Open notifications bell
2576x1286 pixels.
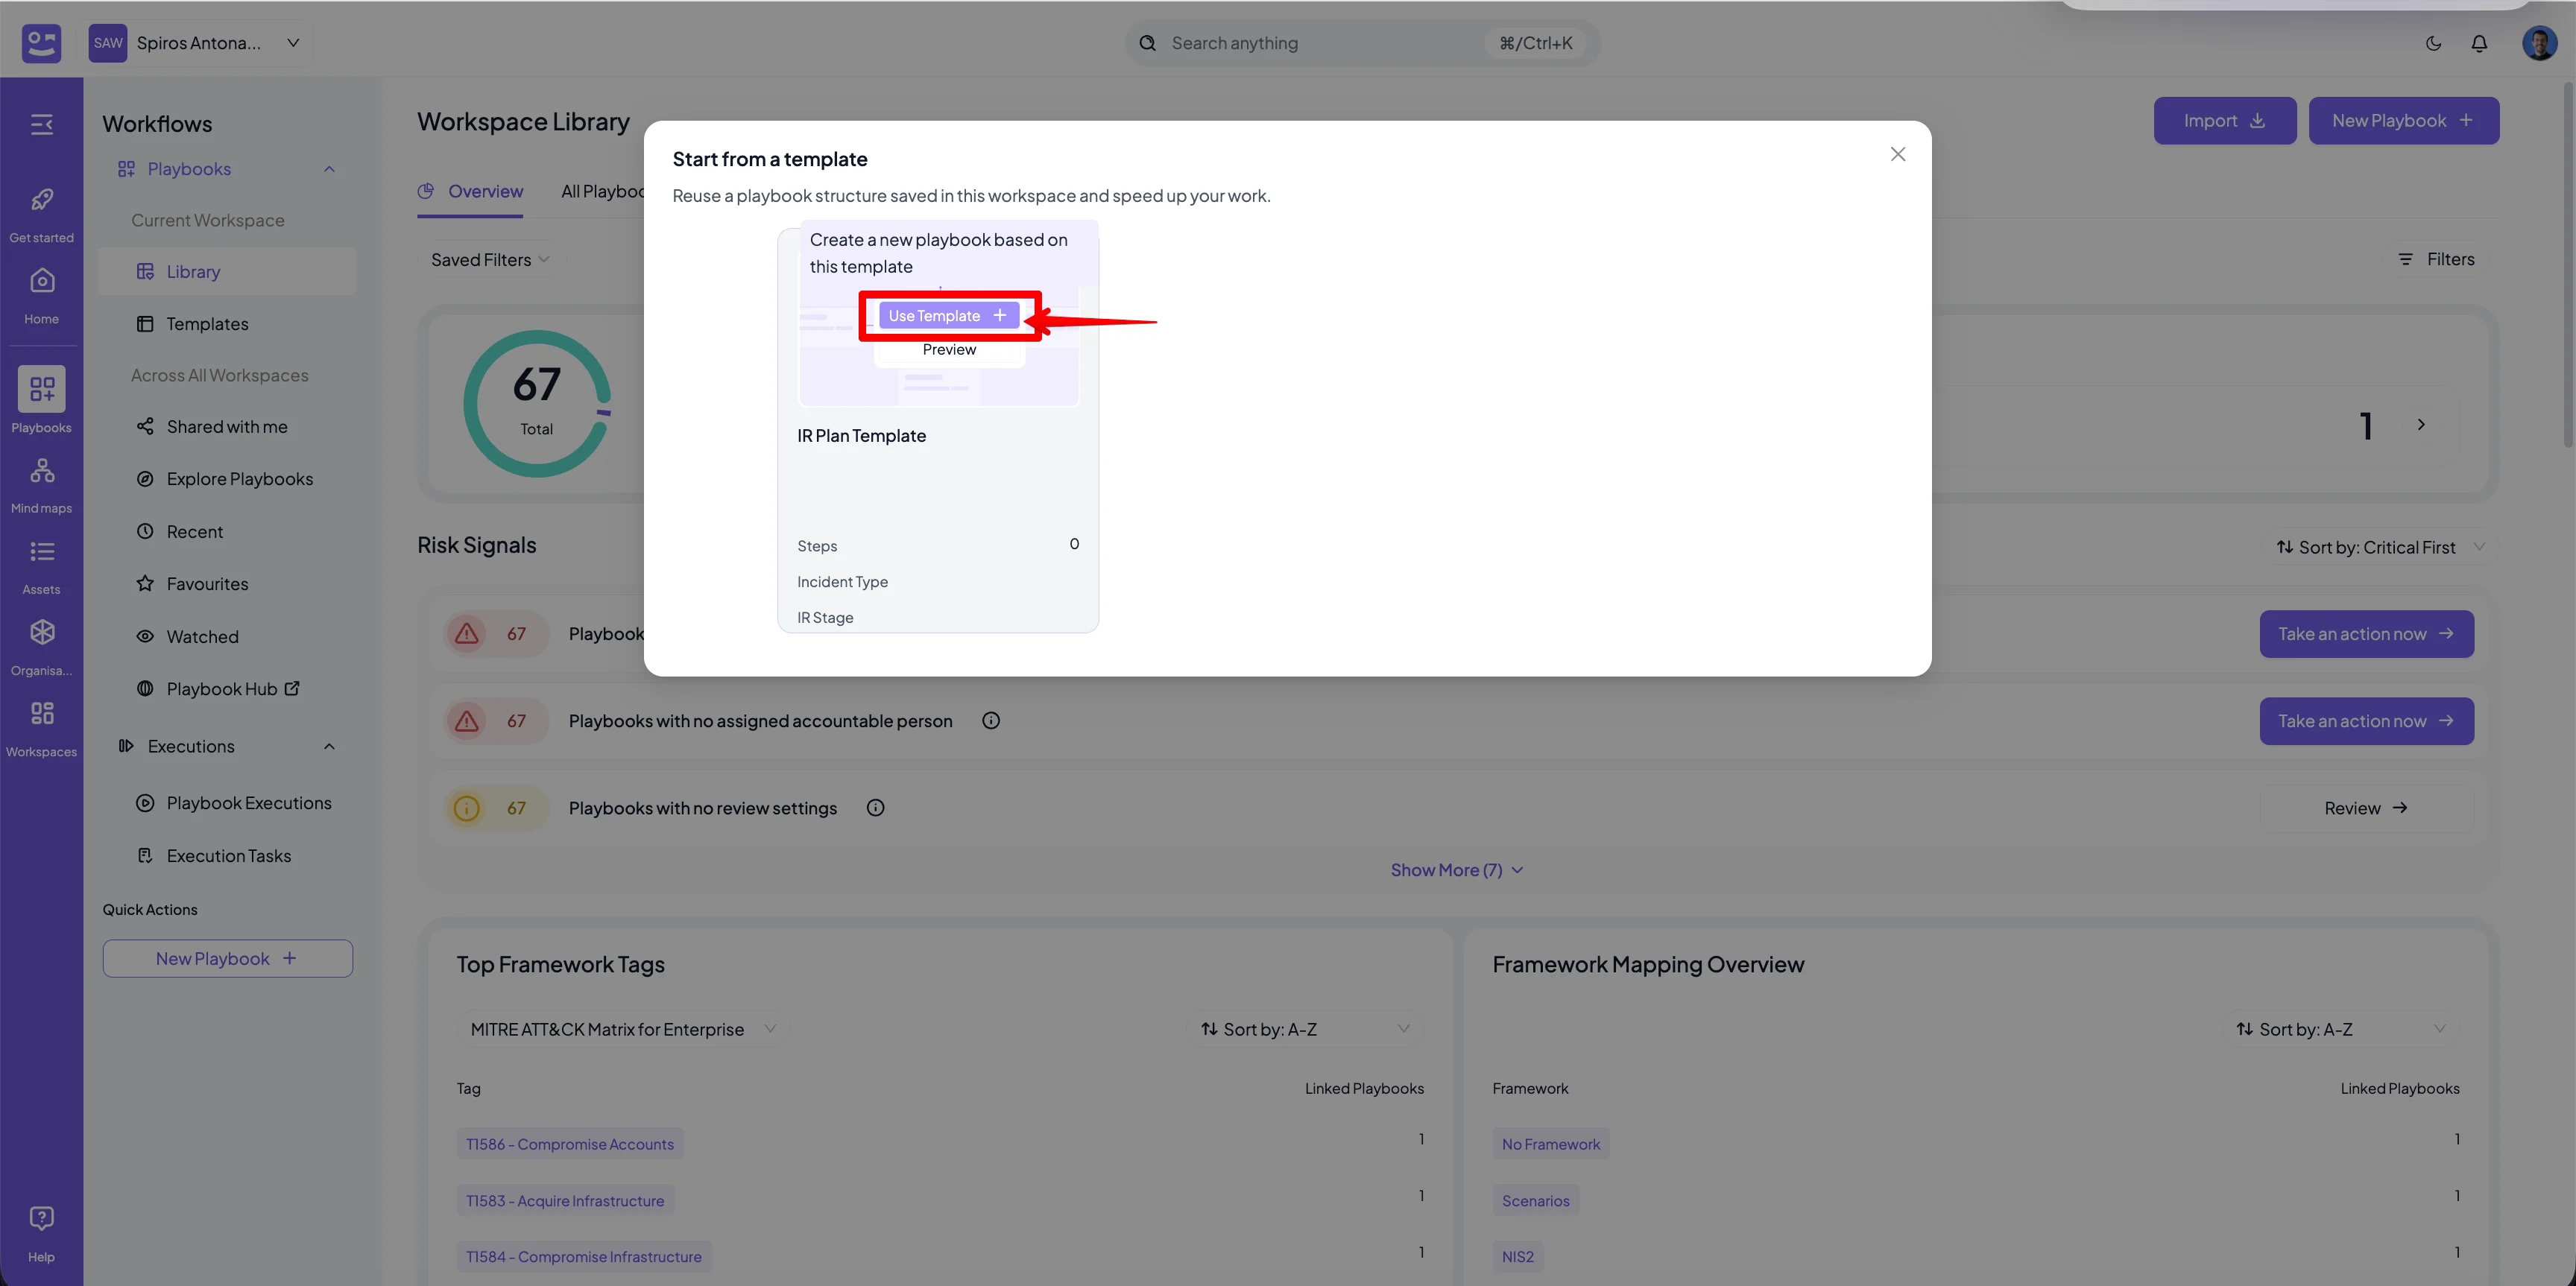[x=2479, y=43]
